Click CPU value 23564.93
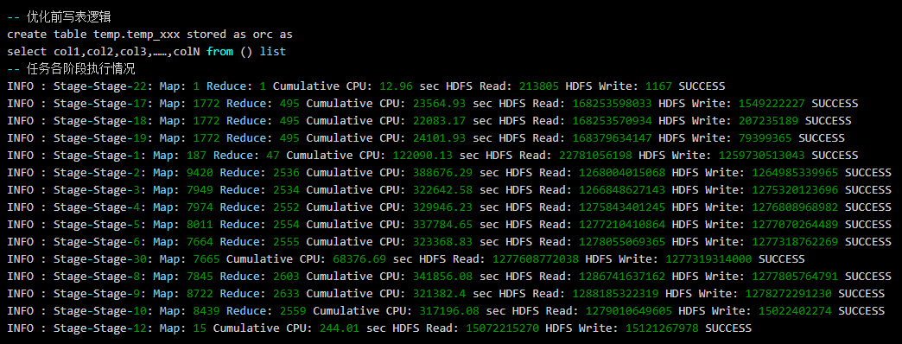This screenshot has width=902, height=344. [440, 104]
